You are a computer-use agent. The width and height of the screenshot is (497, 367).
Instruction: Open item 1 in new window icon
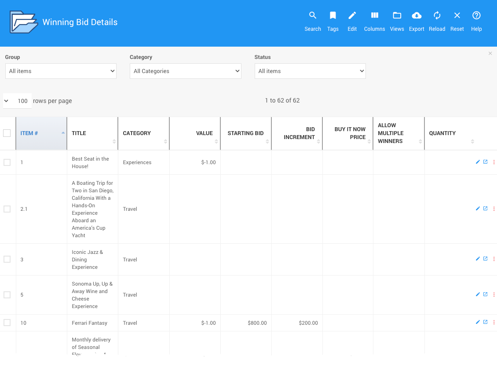coord(486,162)
